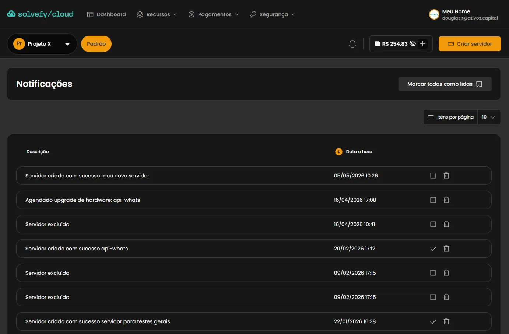509x334 pixels.
Task: Click the Segurança chevron arrow
Action: click(x=293, y=14)
